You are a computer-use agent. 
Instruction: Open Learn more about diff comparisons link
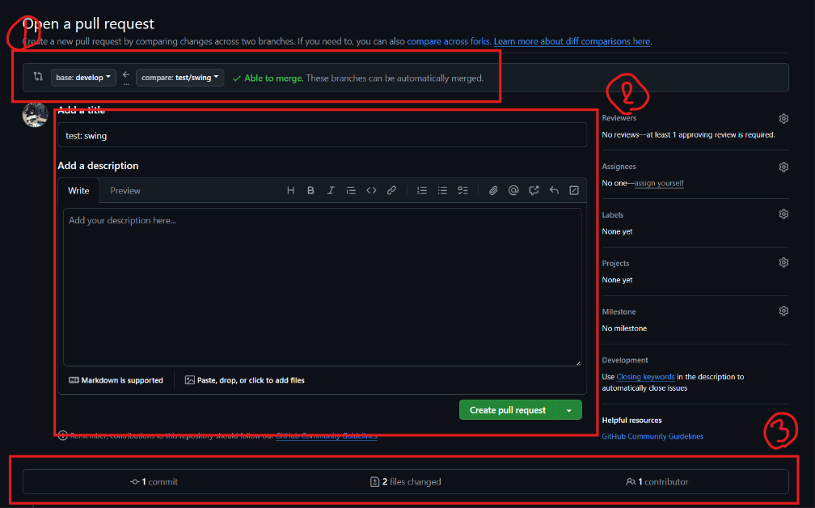coord(572,41)
